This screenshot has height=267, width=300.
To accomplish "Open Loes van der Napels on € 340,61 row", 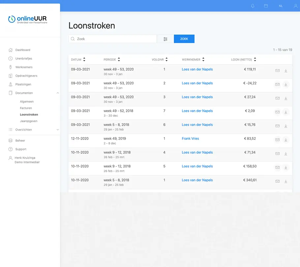I will click(x=197, y=180).
